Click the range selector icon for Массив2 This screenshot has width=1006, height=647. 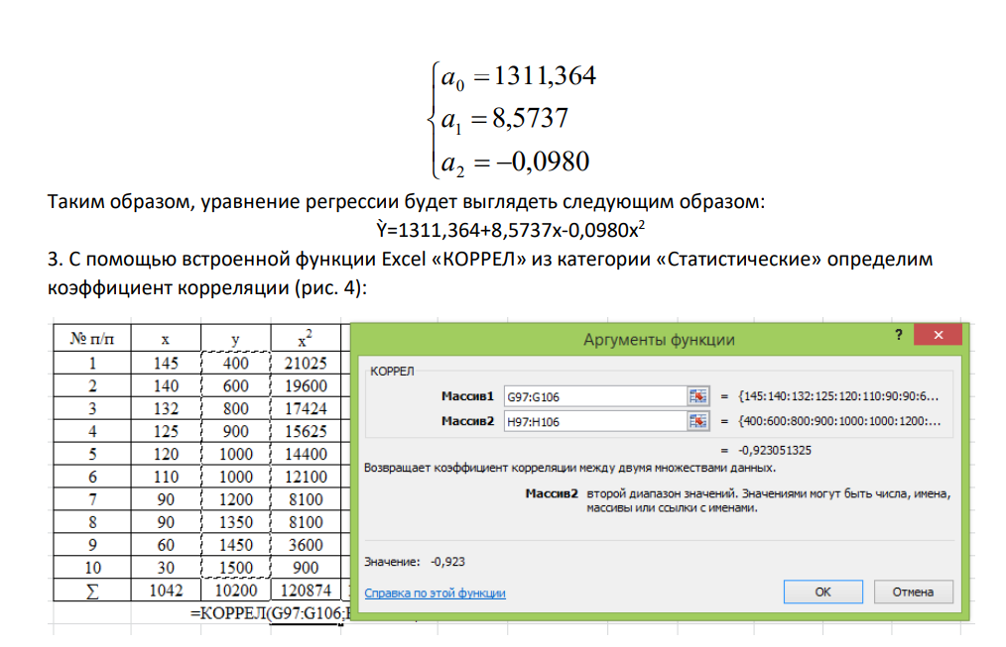[x=697, y=421]
